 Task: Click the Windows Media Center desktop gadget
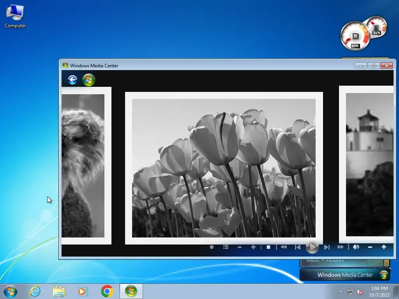point(345,275)
